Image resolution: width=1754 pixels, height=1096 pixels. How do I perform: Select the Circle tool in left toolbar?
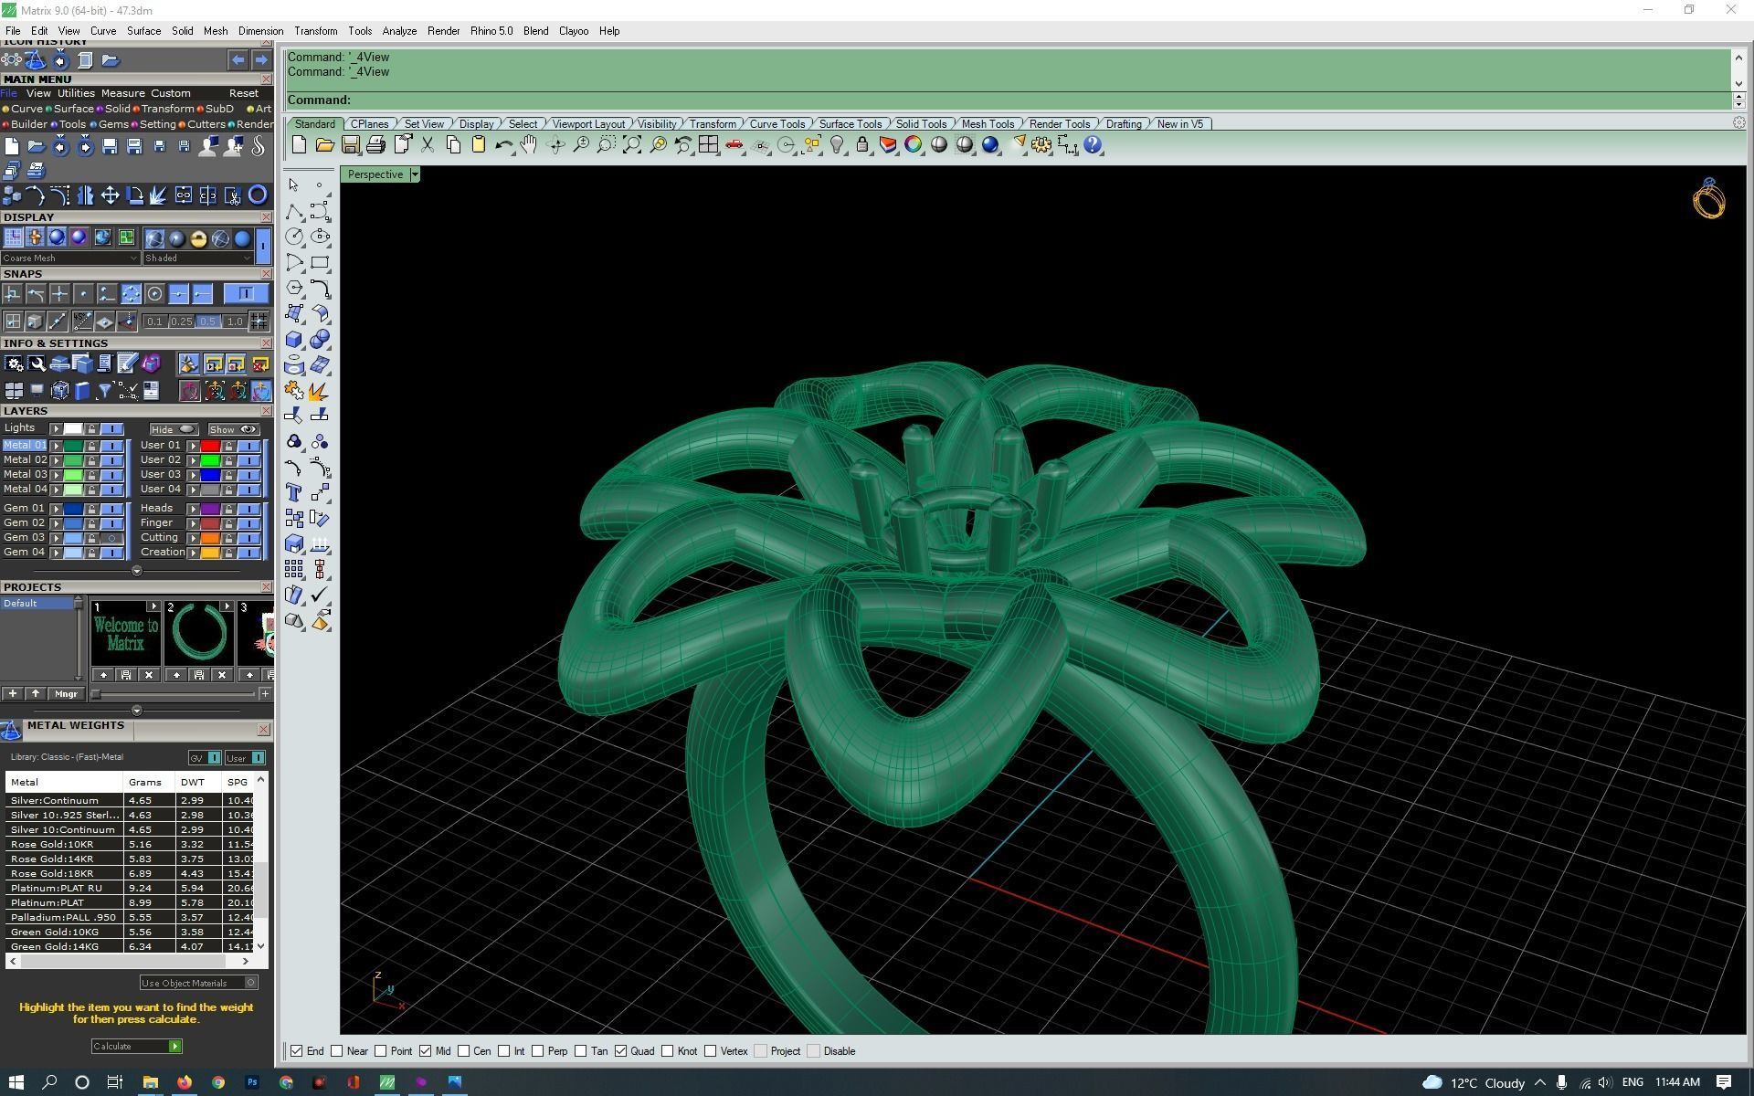click(x=294, y=237)
